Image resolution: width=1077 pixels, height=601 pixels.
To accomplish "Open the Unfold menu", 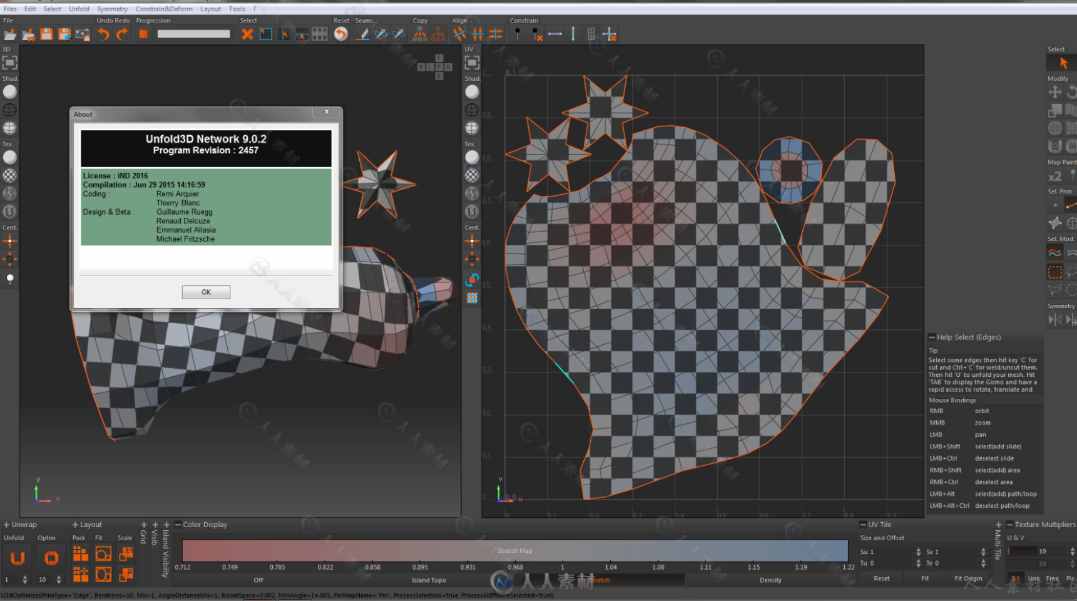I will (x=79, y=9).
